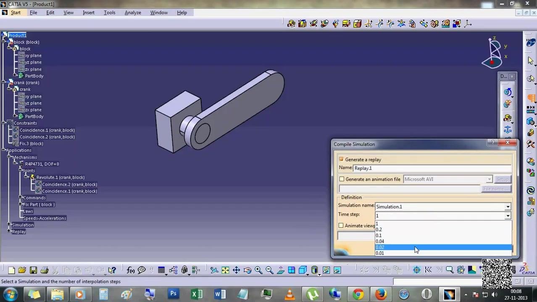Select Speeds-Accelerations in tree
This screenshot has width=537, height=302.
pyautogui.click(x=45, y=218)
